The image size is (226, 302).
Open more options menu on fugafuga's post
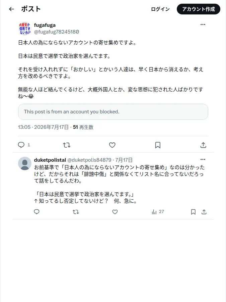(203, 24)
